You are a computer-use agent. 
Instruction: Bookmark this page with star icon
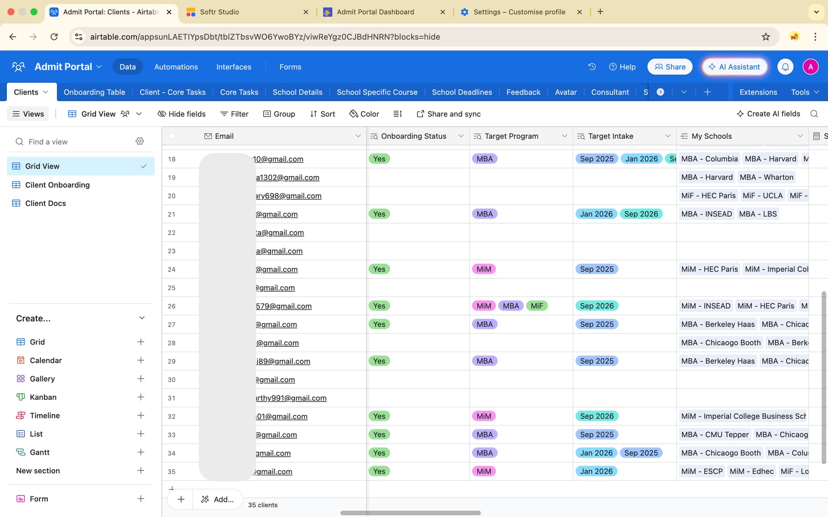click(x=765, y=37)
